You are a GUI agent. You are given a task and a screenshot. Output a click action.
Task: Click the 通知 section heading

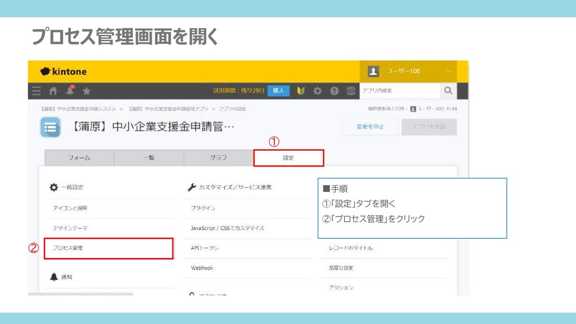pos(61,277)
